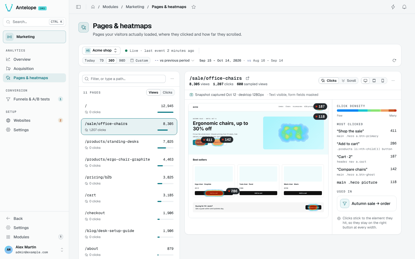Open /sale/office-chairs in a new tab
The width and height of the screenshot is (415, 259).
pyautogui.click(x=248, y=78)
